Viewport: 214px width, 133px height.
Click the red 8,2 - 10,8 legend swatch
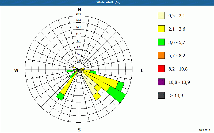pyautogui.click(x=161, y=69)
